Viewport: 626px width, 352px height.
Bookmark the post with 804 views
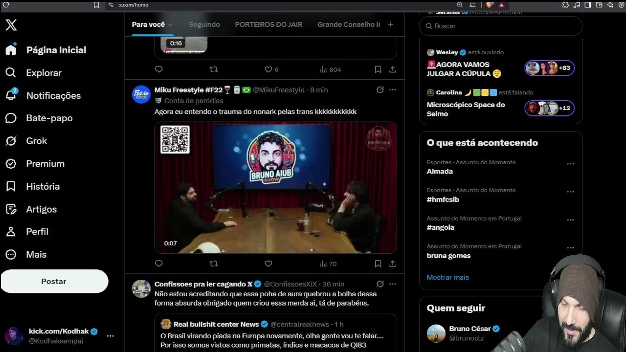(x=378, y=69)
